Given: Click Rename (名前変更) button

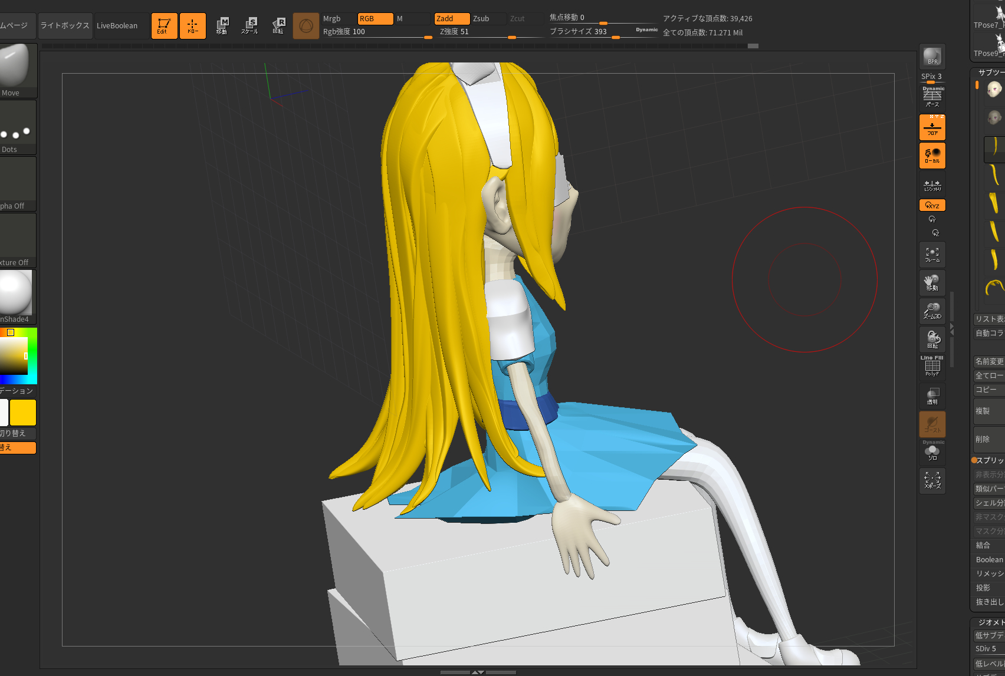Looking at the screenshot, I should pyautogui.click(x=989, y=361).
